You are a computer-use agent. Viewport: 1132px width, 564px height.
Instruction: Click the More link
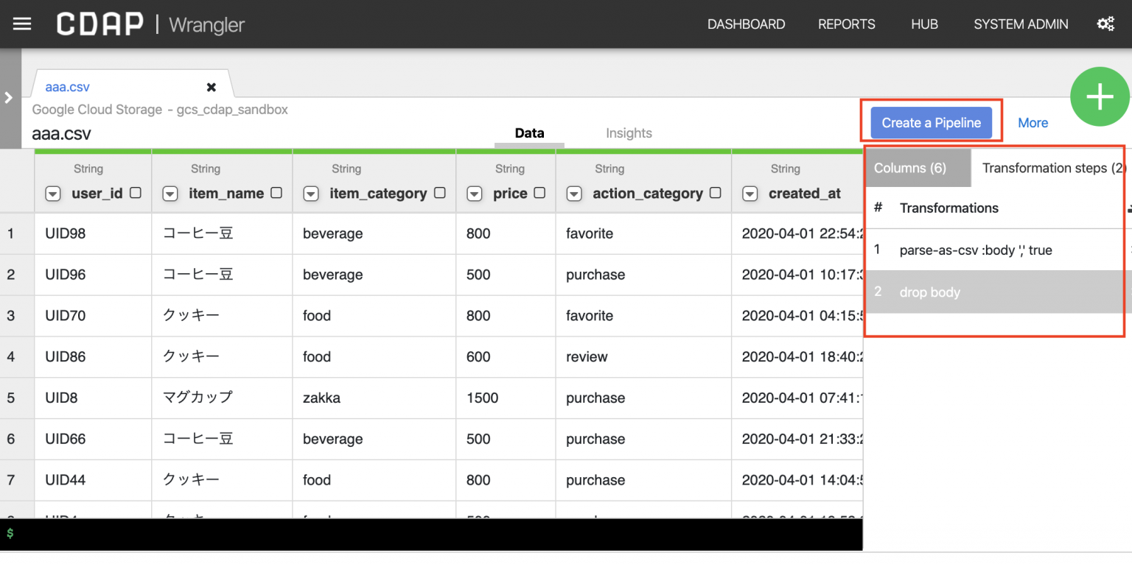(1033, 122)
